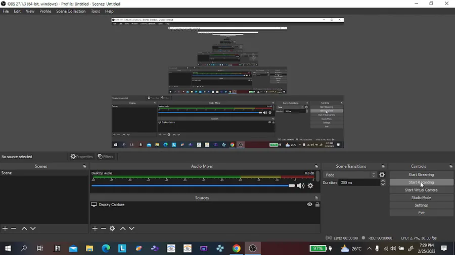Increase transition duration with up arrow

coord(383,181)
